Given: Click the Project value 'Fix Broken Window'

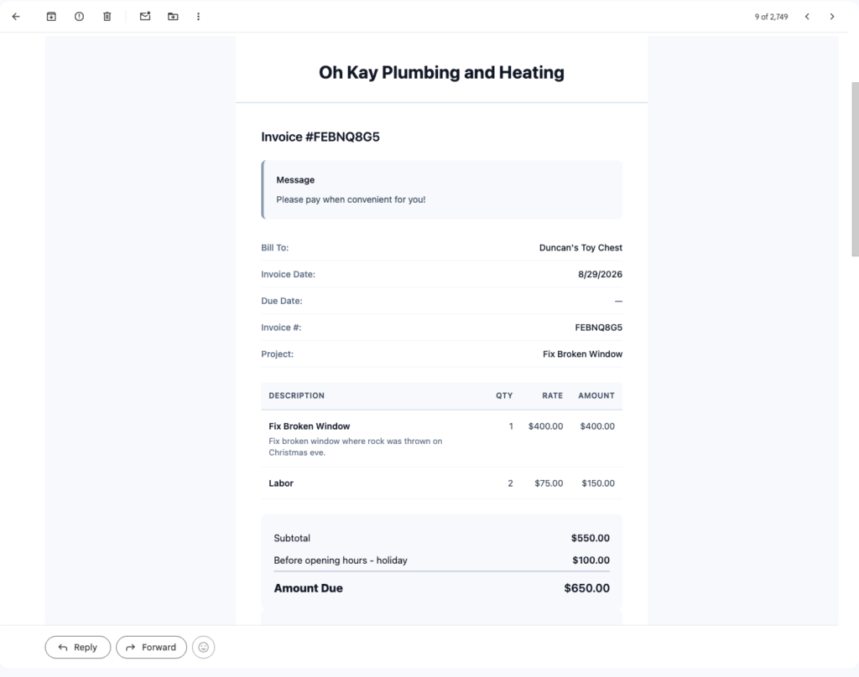Looking at the screenshot, I should pos(582,354).
